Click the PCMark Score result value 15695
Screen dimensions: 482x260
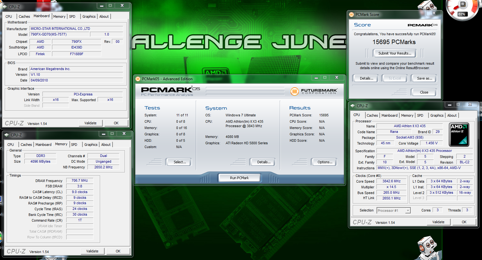click(x=324, y=115)
